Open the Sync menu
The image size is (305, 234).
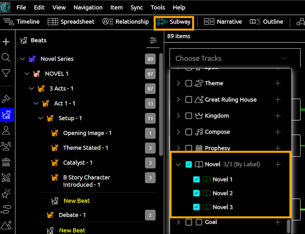tap(136, 7)
